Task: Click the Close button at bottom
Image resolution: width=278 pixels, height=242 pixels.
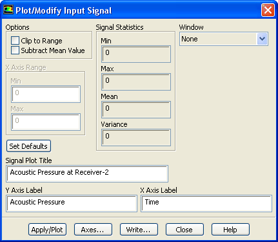Action: (x=184, y=230)
